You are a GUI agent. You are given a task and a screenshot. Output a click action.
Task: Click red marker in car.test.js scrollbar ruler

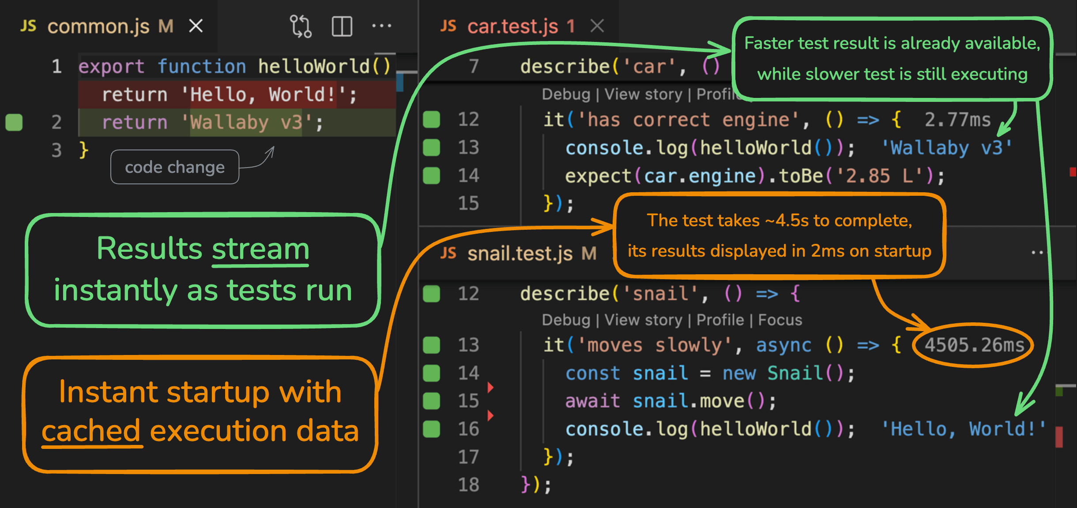click(1072, 172)
